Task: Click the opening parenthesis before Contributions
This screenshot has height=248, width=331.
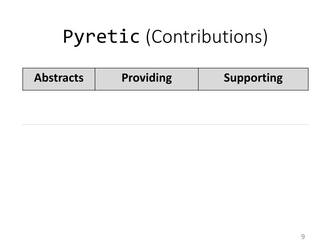Action: [148, 37]
